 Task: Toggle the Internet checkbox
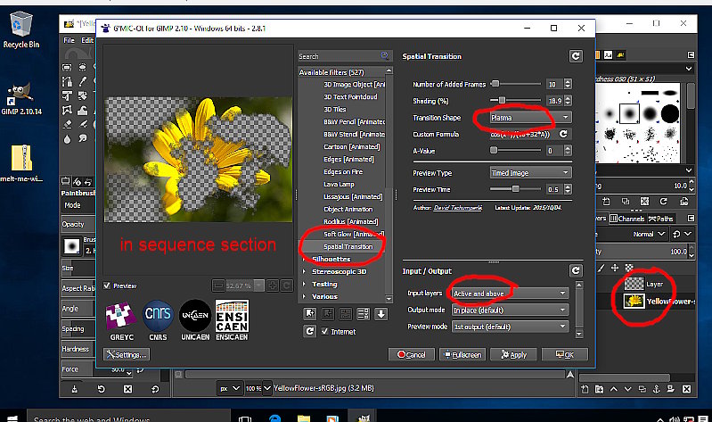(324, 332)
